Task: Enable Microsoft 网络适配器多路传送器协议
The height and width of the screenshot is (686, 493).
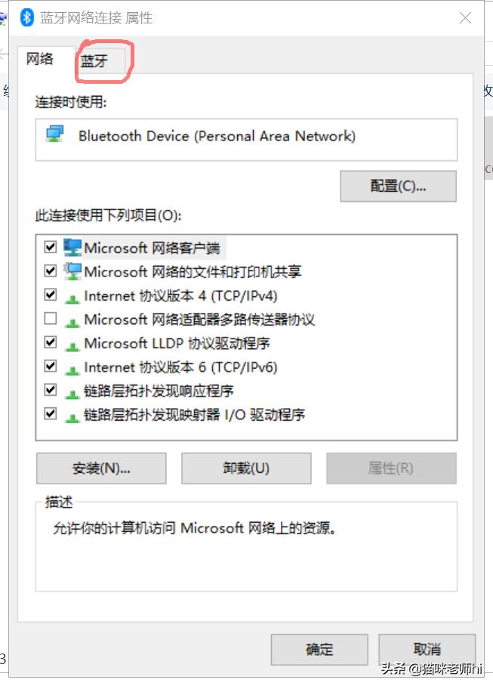Action: (x=50, y=319)
